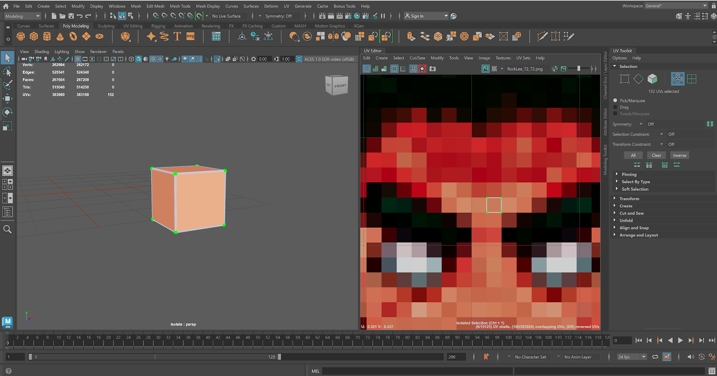717x376 pixels.
Task: Create a polygon cube from the shelf
Action: pyautogui.click(x=34, y=37)
